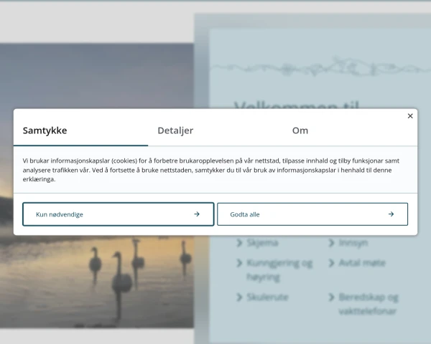Viewport: 431px width, 344px height.
Task: Click the Godta alle button
Action: tap(312, 214)
